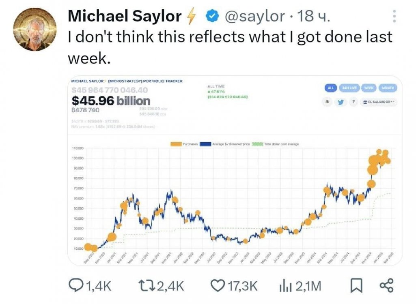Select the ALL time range tab

click(332, 88)
